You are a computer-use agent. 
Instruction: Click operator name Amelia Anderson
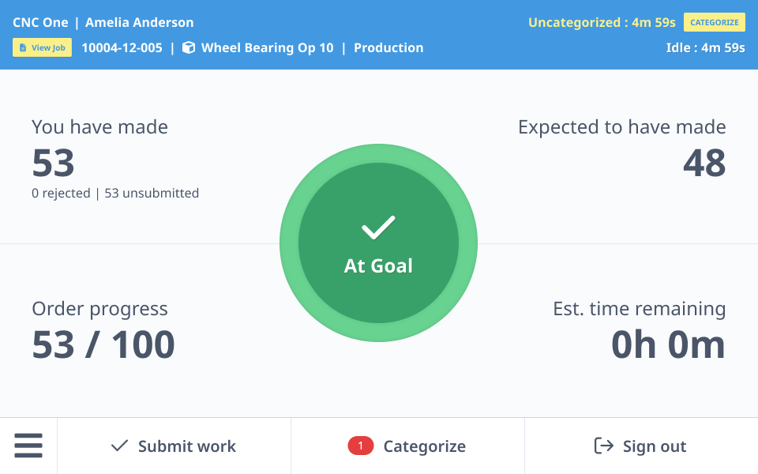139,22
